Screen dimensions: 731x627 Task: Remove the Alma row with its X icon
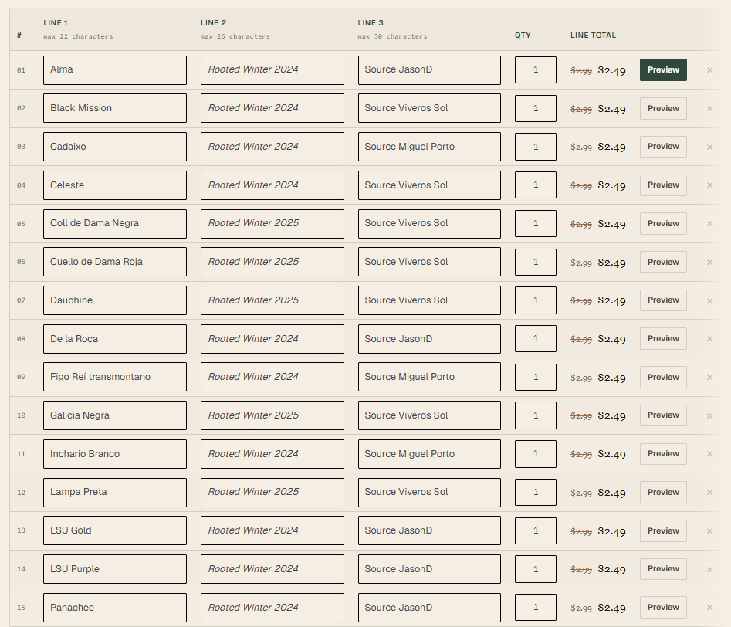point(709,70)
